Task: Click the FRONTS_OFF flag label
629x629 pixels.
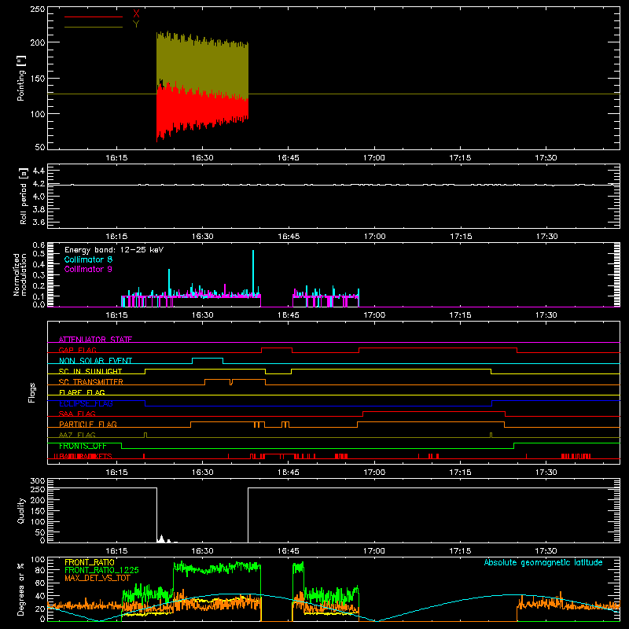Action: (x=83, y=446)
